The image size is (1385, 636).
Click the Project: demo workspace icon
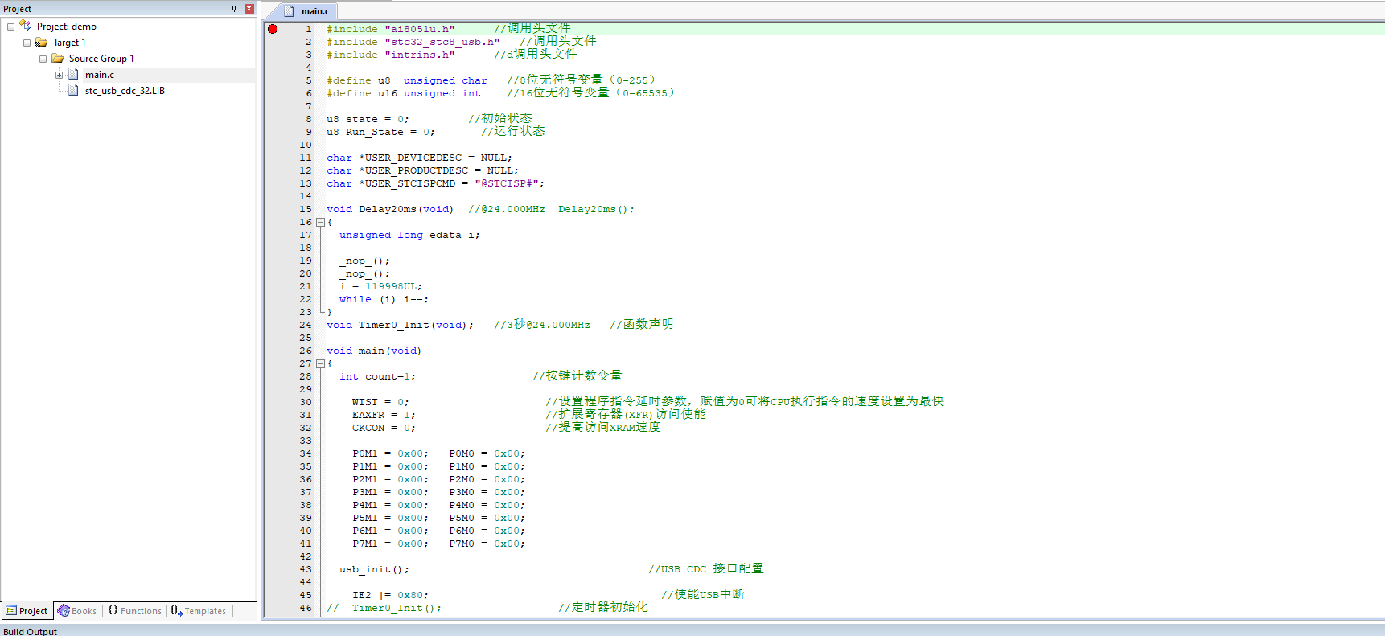pyautogui.click(x=25, y=26)
